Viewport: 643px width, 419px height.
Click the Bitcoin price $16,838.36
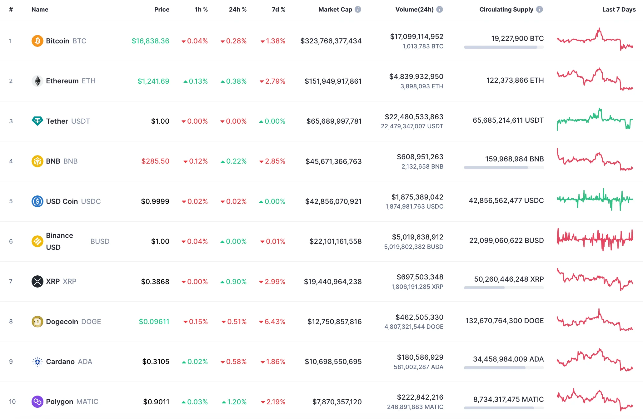(150, 41)
